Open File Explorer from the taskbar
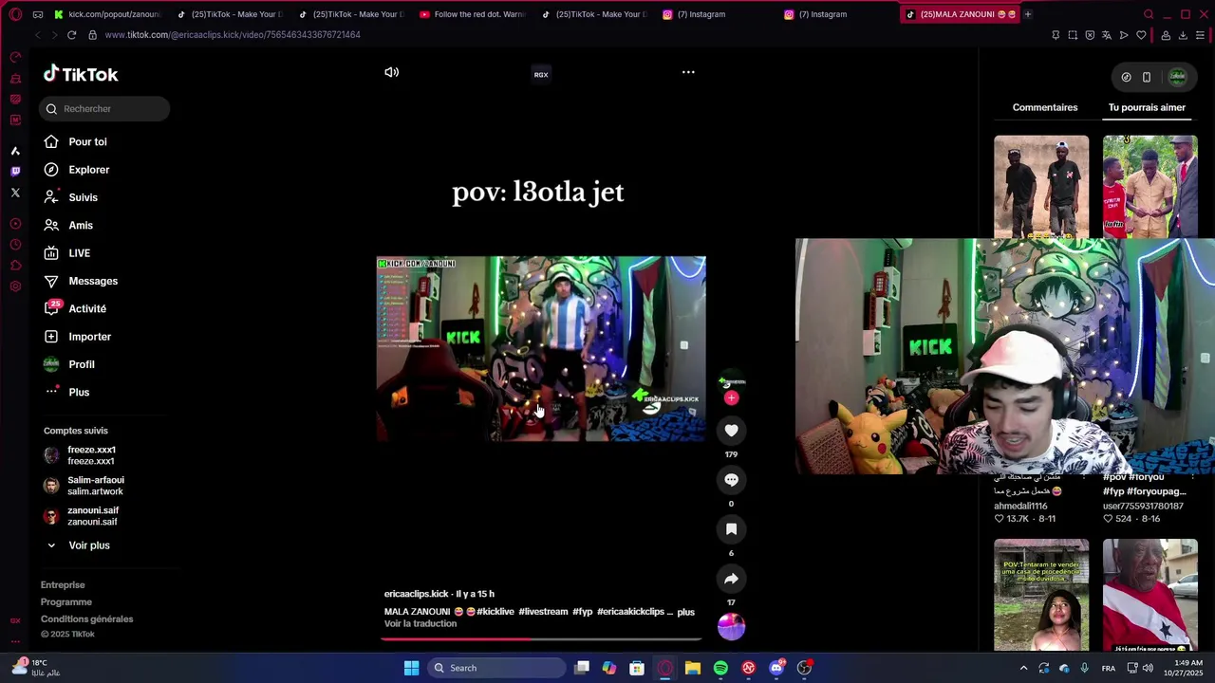This screenshot has height=683, width=1215. click(x=693, y=668)
